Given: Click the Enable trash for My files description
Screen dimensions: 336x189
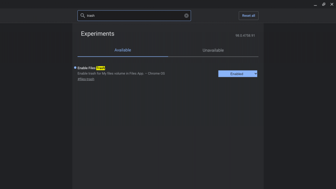Looking at the screenshot, I should point(121,73).
